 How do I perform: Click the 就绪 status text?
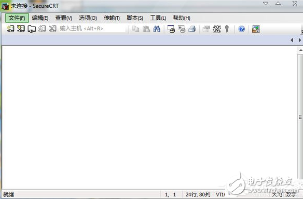8,194
